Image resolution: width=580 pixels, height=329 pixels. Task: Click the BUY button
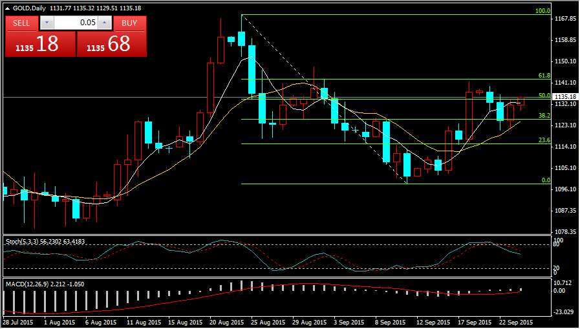(129, 23)
